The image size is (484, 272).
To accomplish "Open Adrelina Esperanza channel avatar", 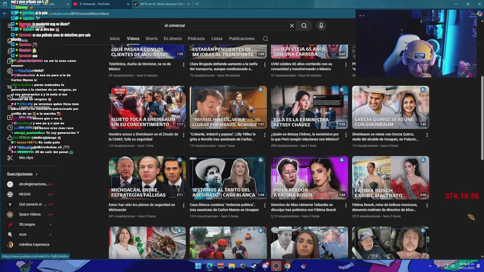I will 10,244.
